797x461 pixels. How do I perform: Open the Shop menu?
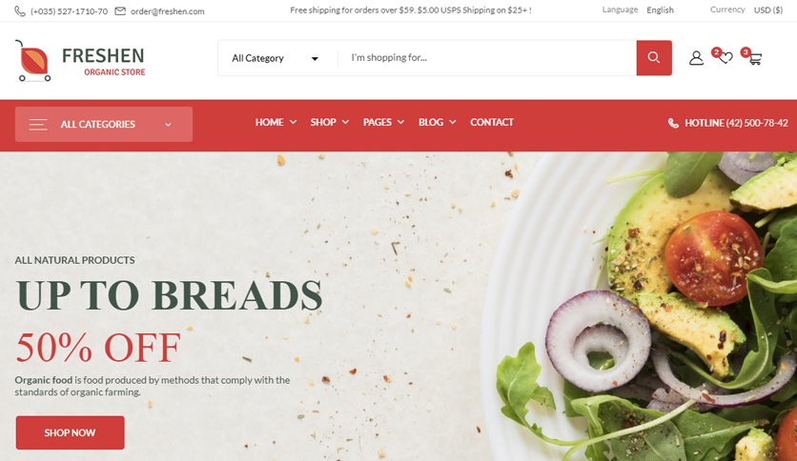[329, 122]
